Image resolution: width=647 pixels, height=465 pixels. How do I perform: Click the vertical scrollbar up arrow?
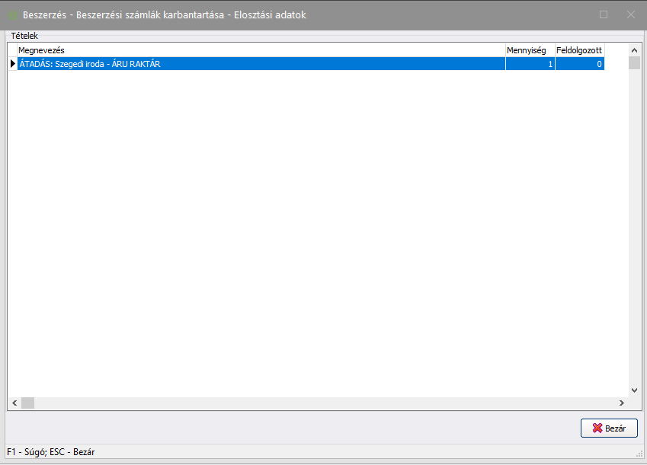tap(634, 50)
